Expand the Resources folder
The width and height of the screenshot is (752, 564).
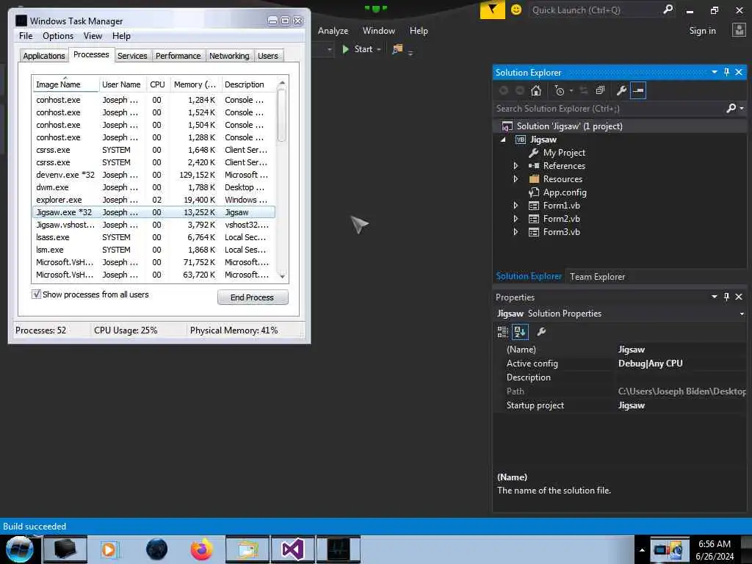tap(516, 179)
